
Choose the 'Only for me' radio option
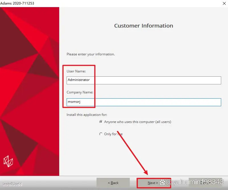tap(101, 134)
